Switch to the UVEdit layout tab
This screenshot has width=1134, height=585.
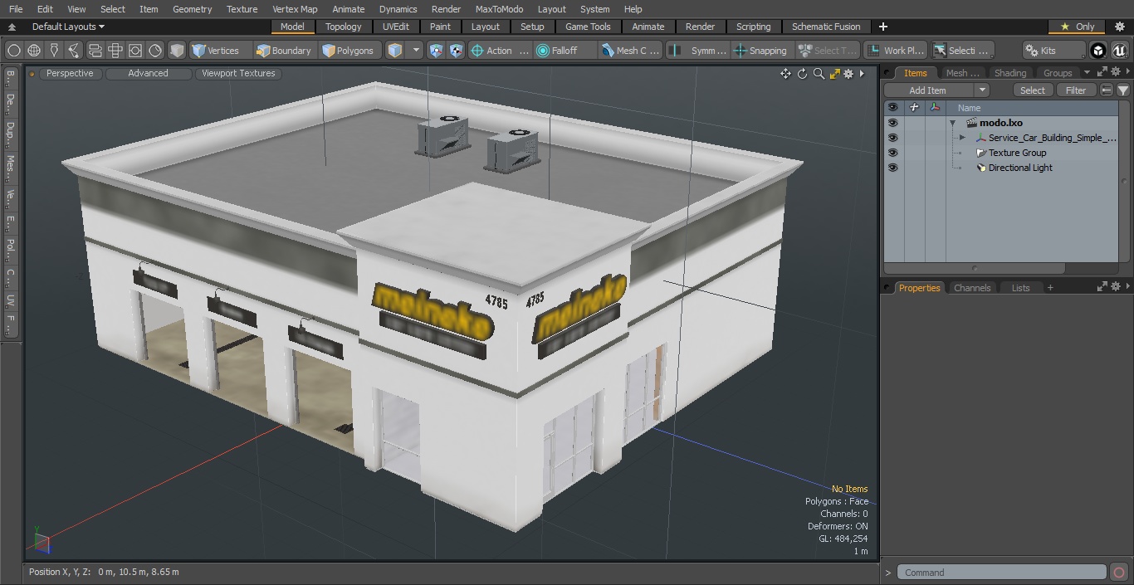click(x=396, y=27)
